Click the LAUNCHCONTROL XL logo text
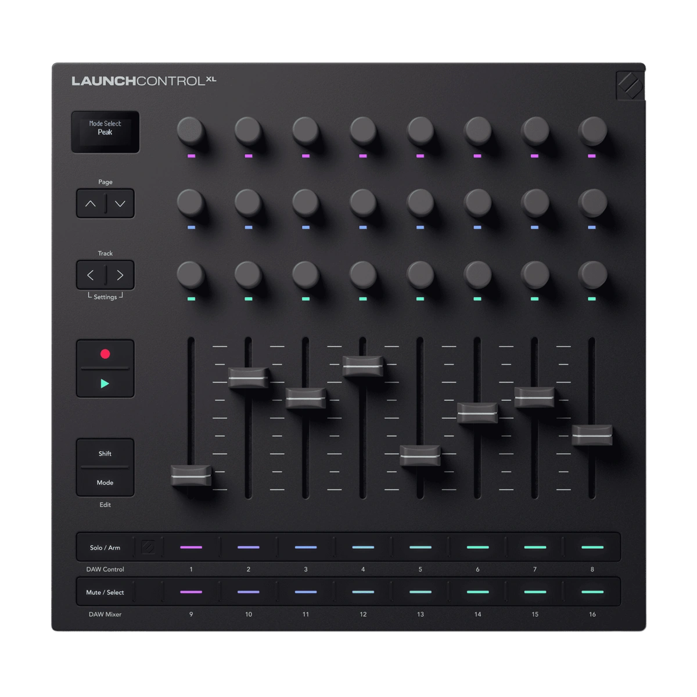The image size is (697, 697). (x=144, y=81)
